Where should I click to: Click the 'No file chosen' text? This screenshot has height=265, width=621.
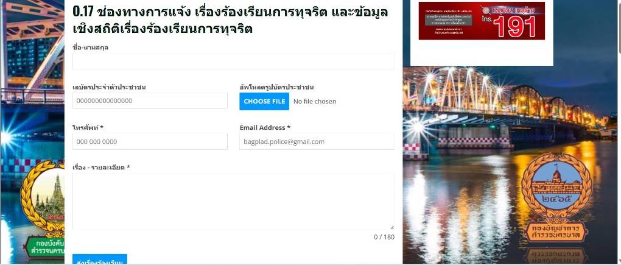pyautogui.click(x=315, y=101)
